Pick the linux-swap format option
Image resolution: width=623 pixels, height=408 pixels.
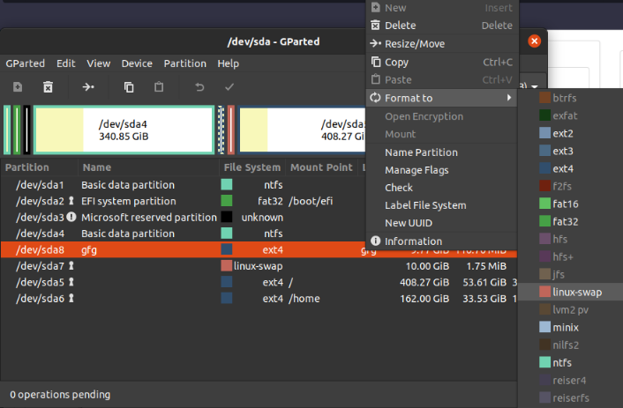[575, 292]
